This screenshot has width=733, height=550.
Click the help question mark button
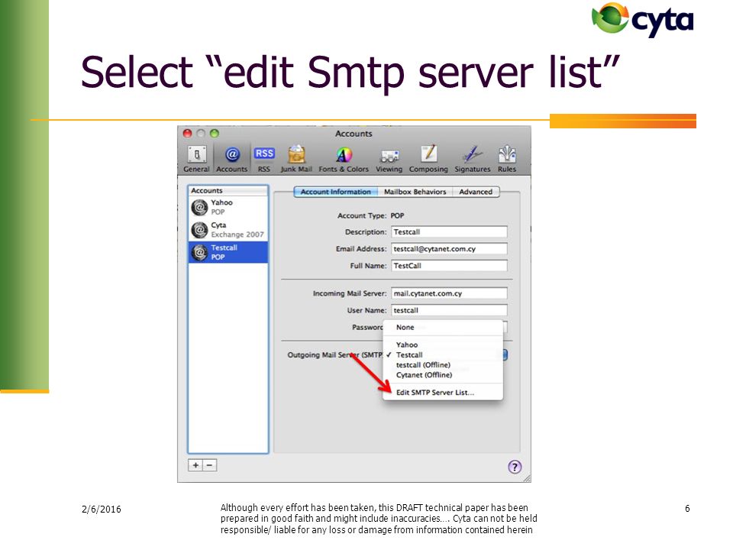tap(515, 467)
